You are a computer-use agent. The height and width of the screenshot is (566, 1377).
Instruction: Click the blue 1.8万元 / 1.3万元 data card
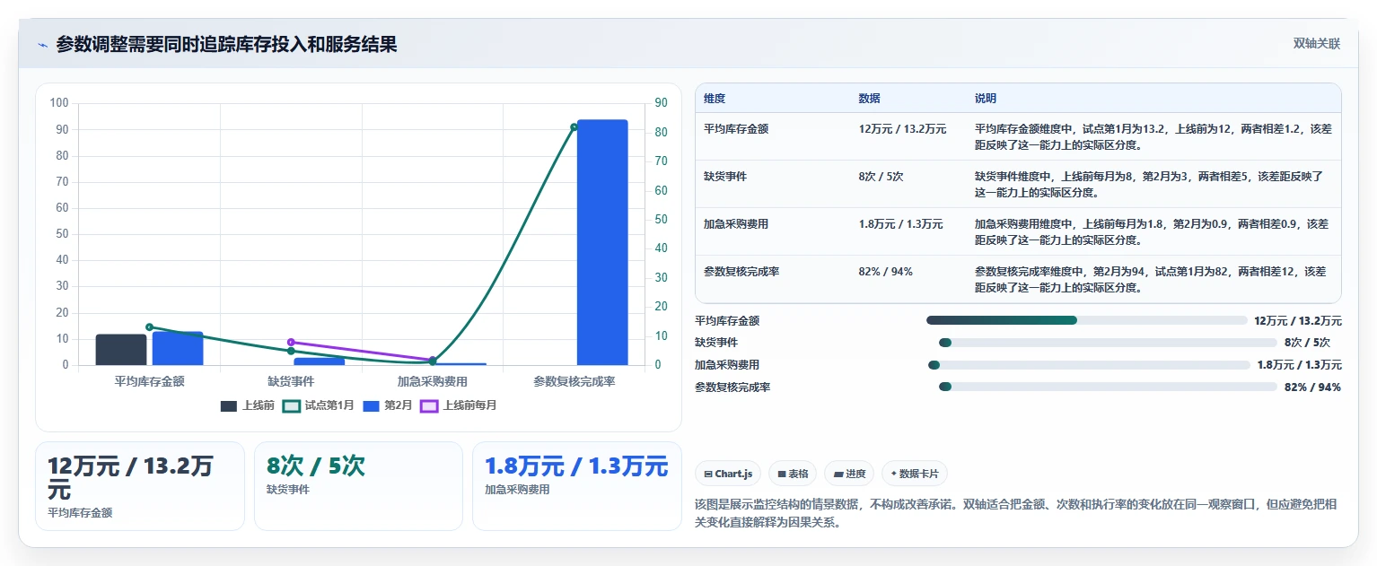577,486
